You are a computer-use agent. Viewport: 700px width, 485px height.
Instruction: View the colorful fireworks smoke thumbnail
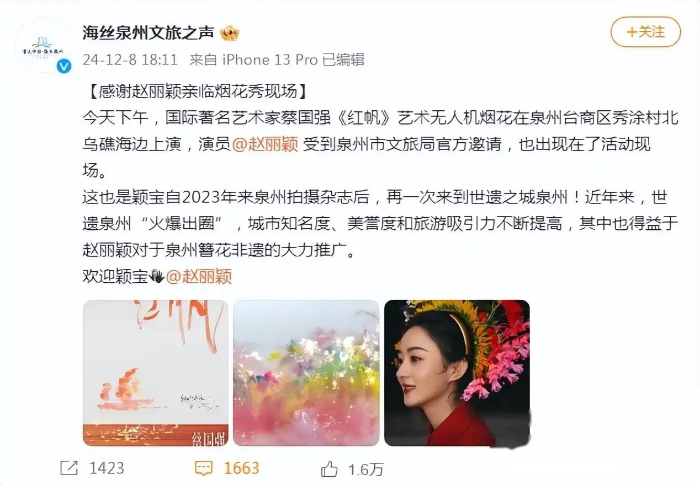pos(306,373)
